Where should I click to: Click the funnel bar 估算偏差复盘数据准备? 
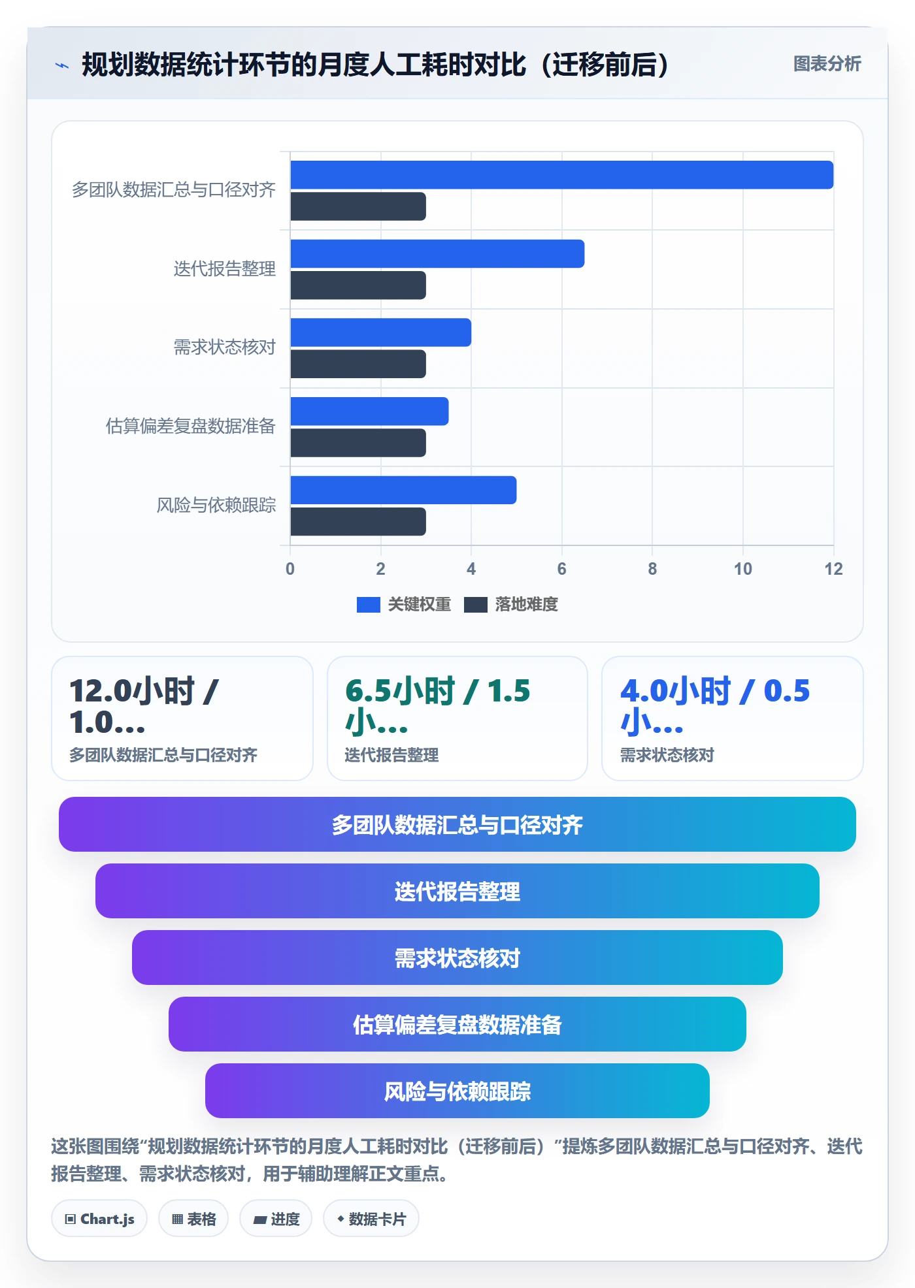pos(457,1024)
